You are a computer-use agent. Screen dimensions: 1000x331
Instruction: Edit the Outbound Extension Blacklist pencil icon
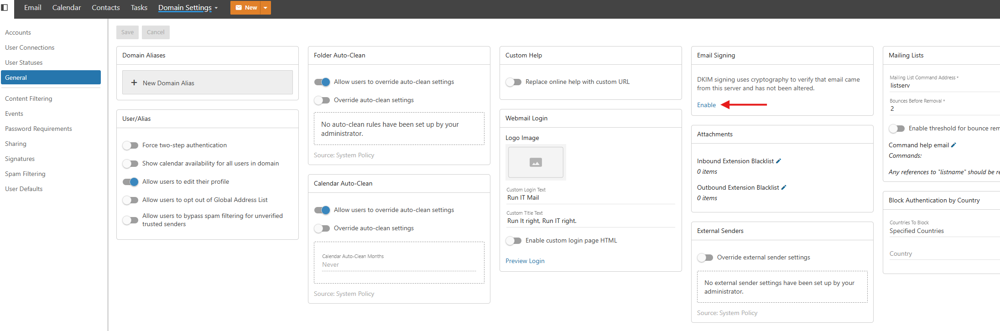[784, 187]
